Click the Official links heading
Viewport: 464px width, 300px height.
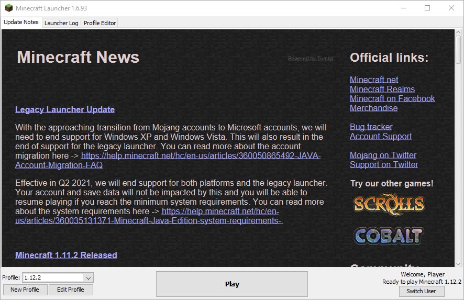pyautogui.click(x=389, y=58)
